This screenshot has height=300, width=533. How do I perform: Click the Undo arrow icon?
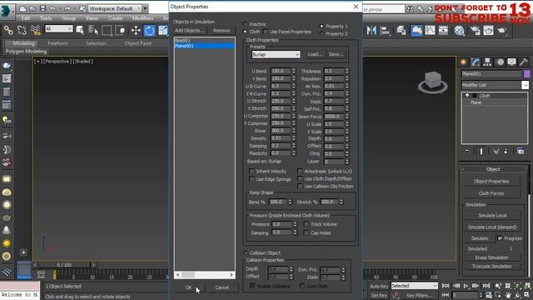[53, 8]
